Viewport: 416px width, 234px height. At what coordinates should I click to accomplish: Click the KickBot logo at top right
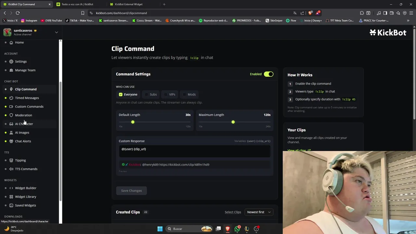pyautogui.click(x=388, y=32)
